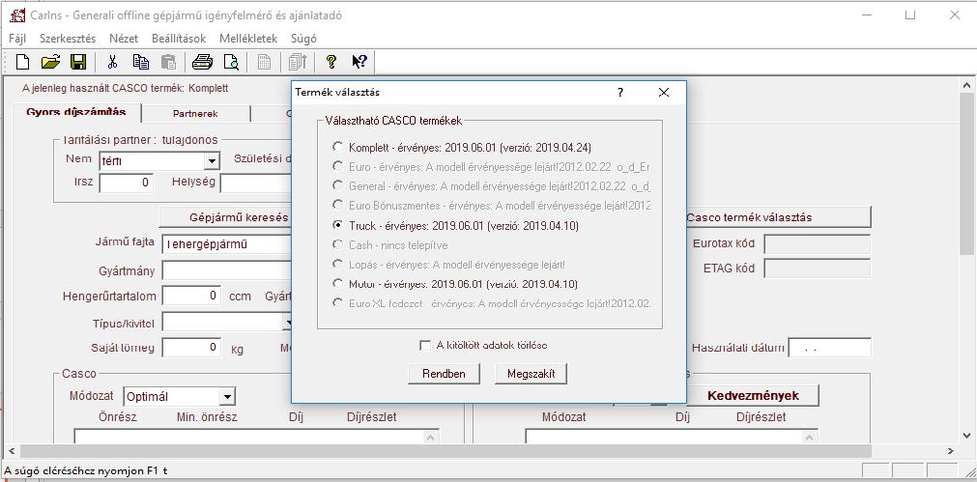This screenshot has height=482, width=977.
Task: Click the Saját tömeg kg field
Action: pyautogui.click(x=192, y=347)
